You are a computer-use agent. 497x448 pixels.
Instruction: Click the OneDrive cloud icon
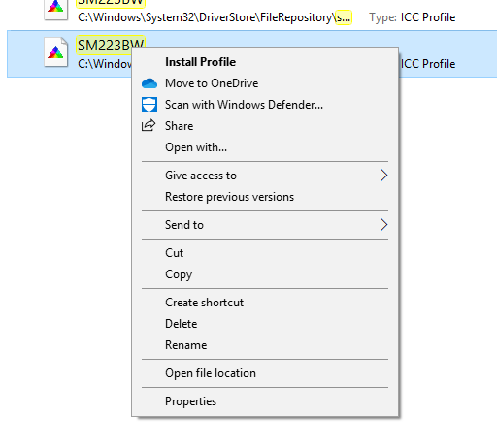coord(149,83)
